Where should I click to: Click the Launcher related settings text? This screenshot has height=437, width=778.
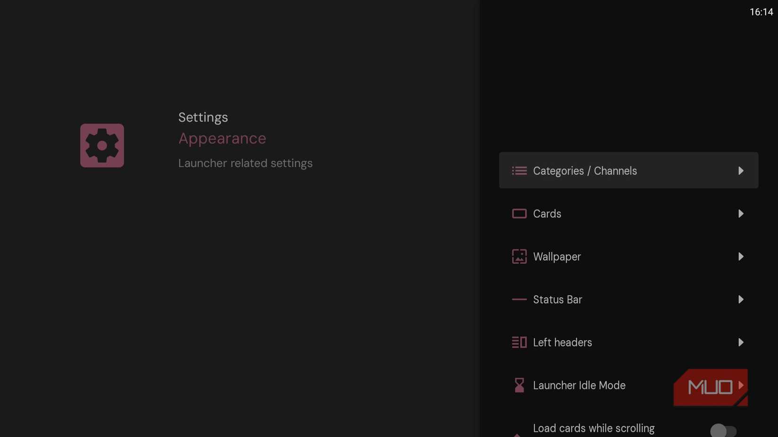(245, 163)
